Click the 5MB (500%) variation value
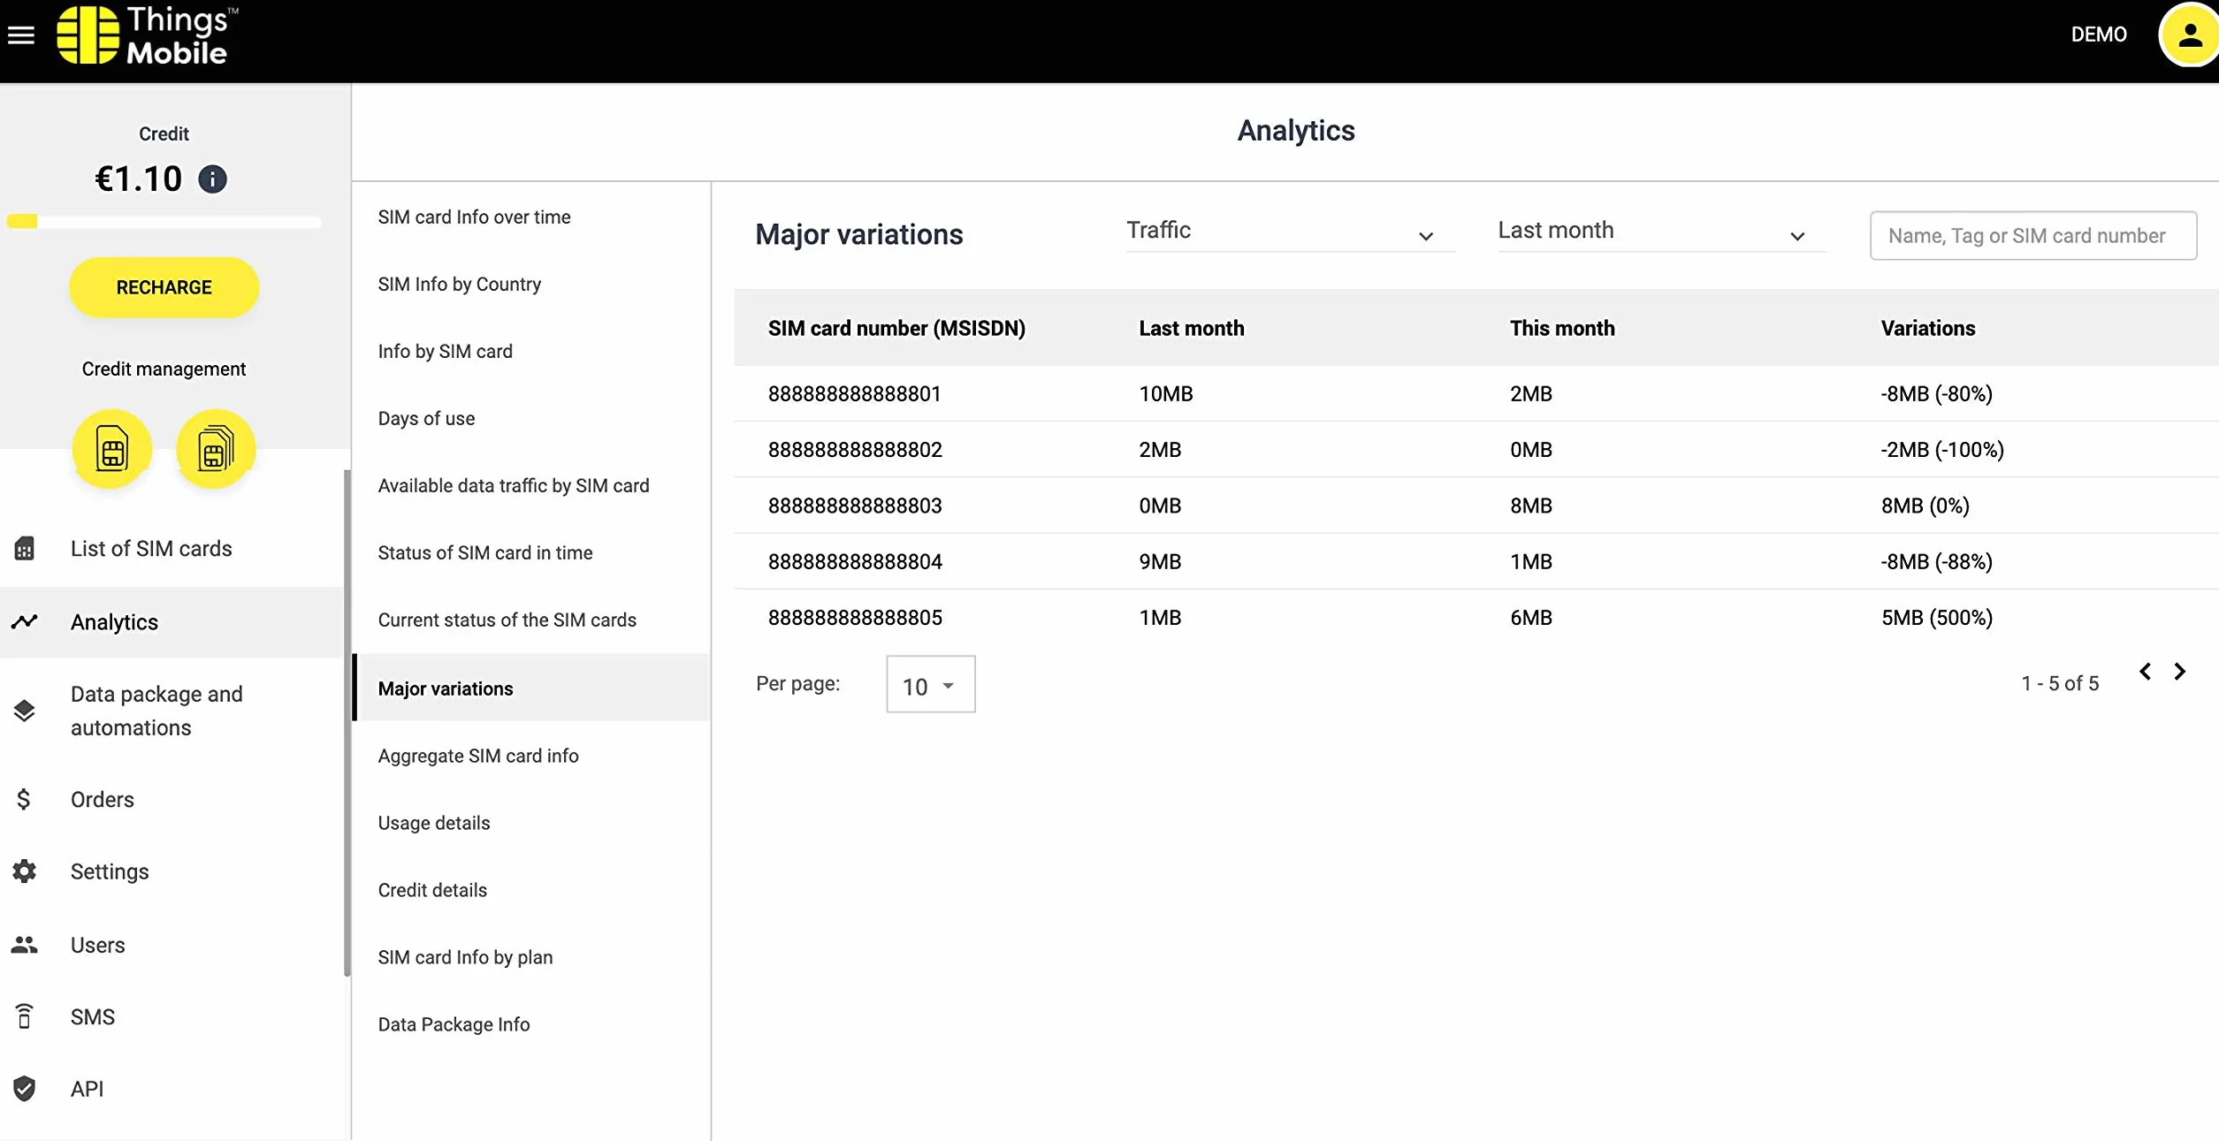Image resolution: width=2219 pixels, height=1141 pixels. click(1936, 618)
